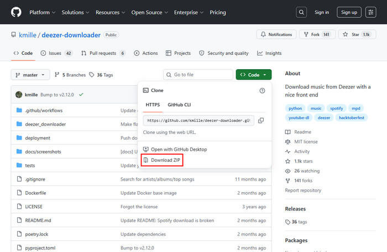Open the Activity sidebar link
Viewport: 387px width, 252px height.
coord(297,151)
